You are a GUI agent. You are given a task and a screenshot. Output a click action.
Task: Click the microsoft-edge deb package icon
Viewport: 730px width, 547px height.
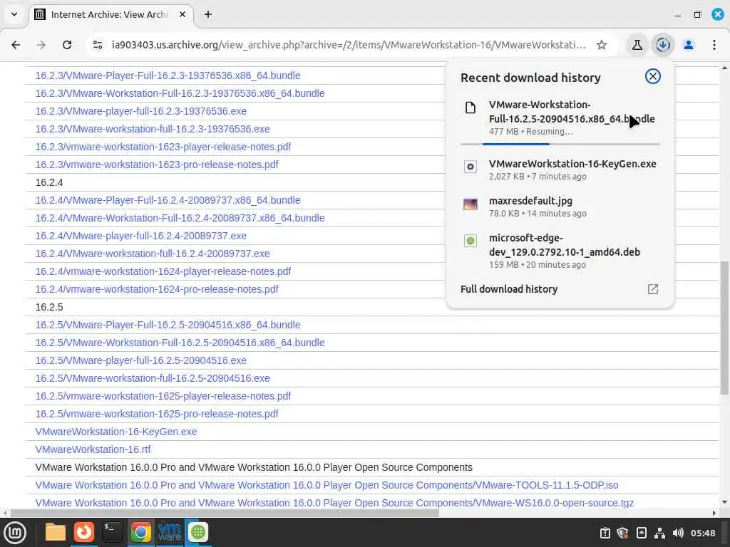(x=471, y=241)
